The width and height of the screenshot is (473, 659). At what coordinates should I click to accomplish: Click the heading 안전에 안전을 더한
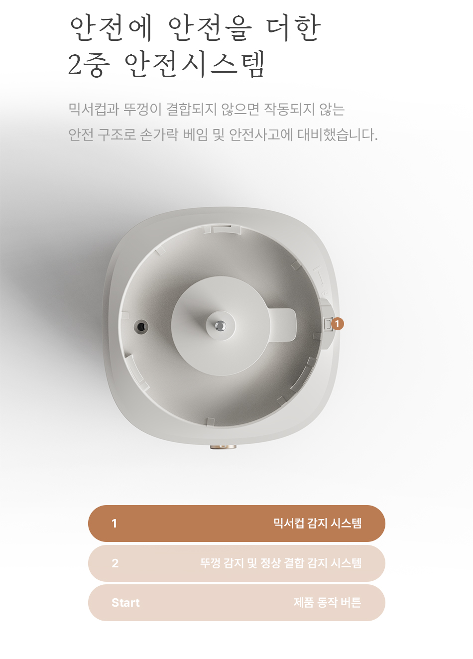click(x=195, y=27)
